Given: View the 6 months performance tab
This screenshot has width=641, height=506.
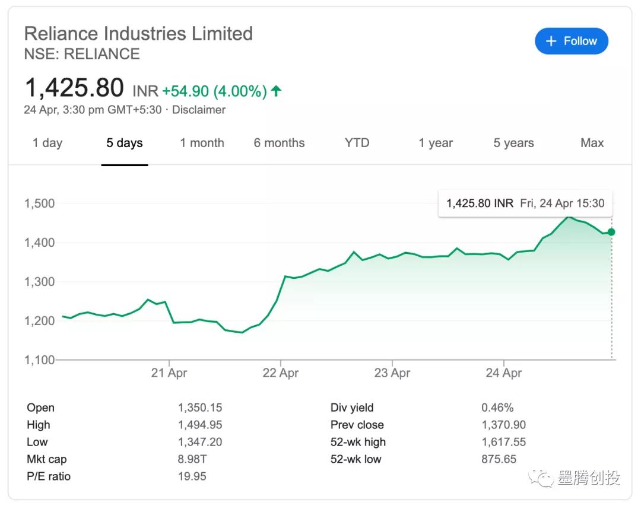Looking at the screenshot, I should 279,143.
